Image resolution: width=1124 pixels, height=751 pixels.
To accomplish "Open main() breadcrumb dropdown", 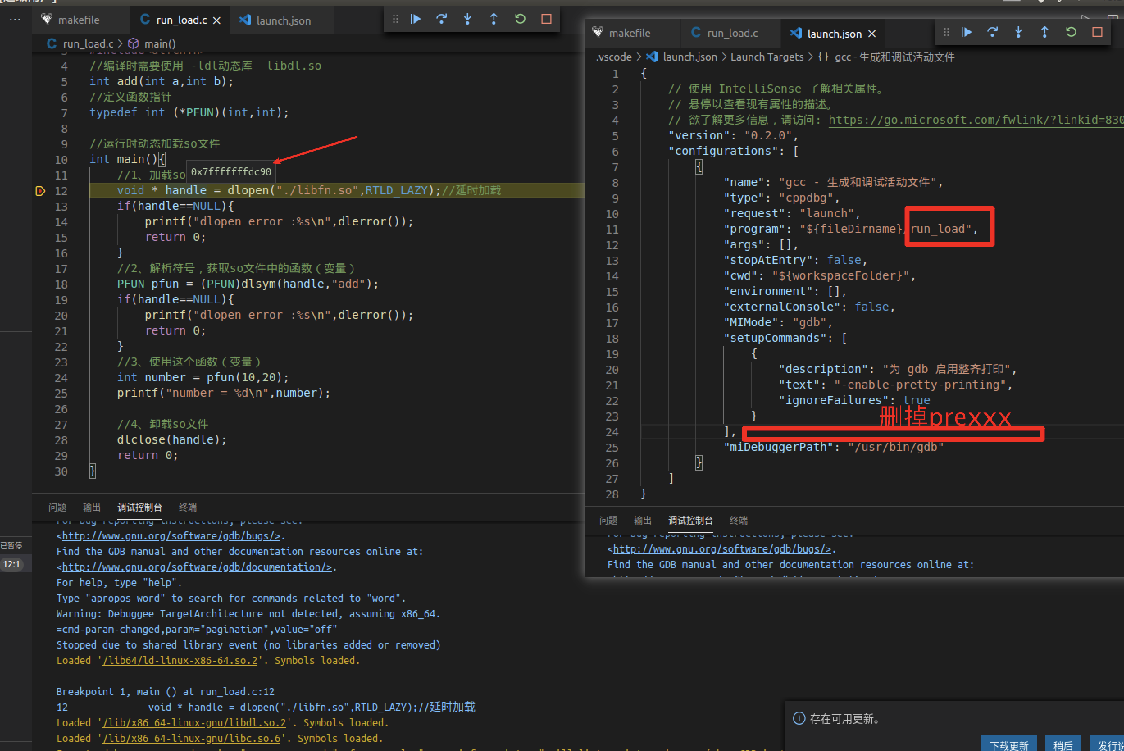I will [x=159, y=43].
